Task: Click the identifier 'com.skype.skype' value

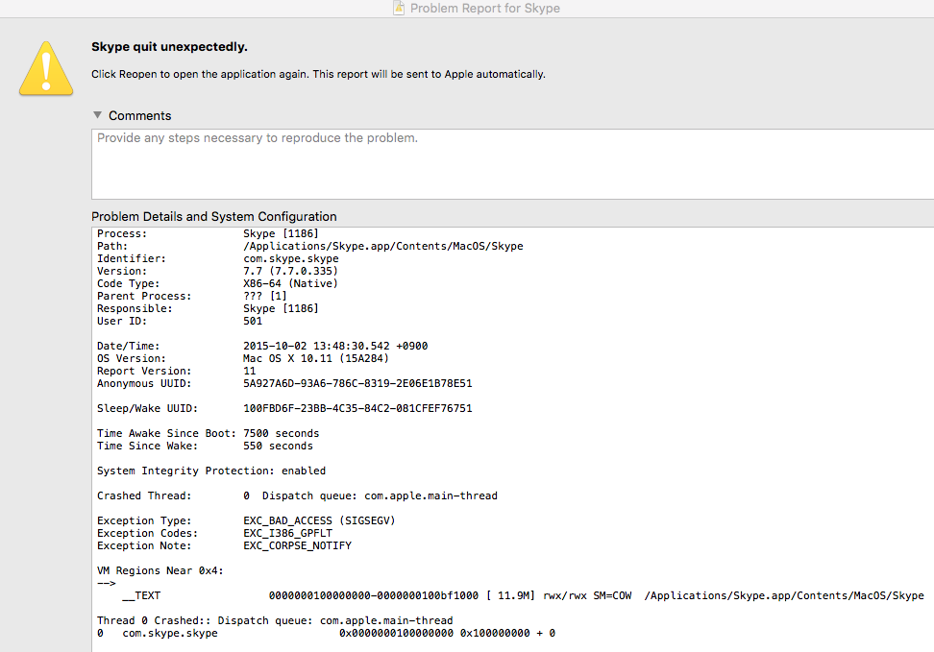Action: click(x=291, y=258)
